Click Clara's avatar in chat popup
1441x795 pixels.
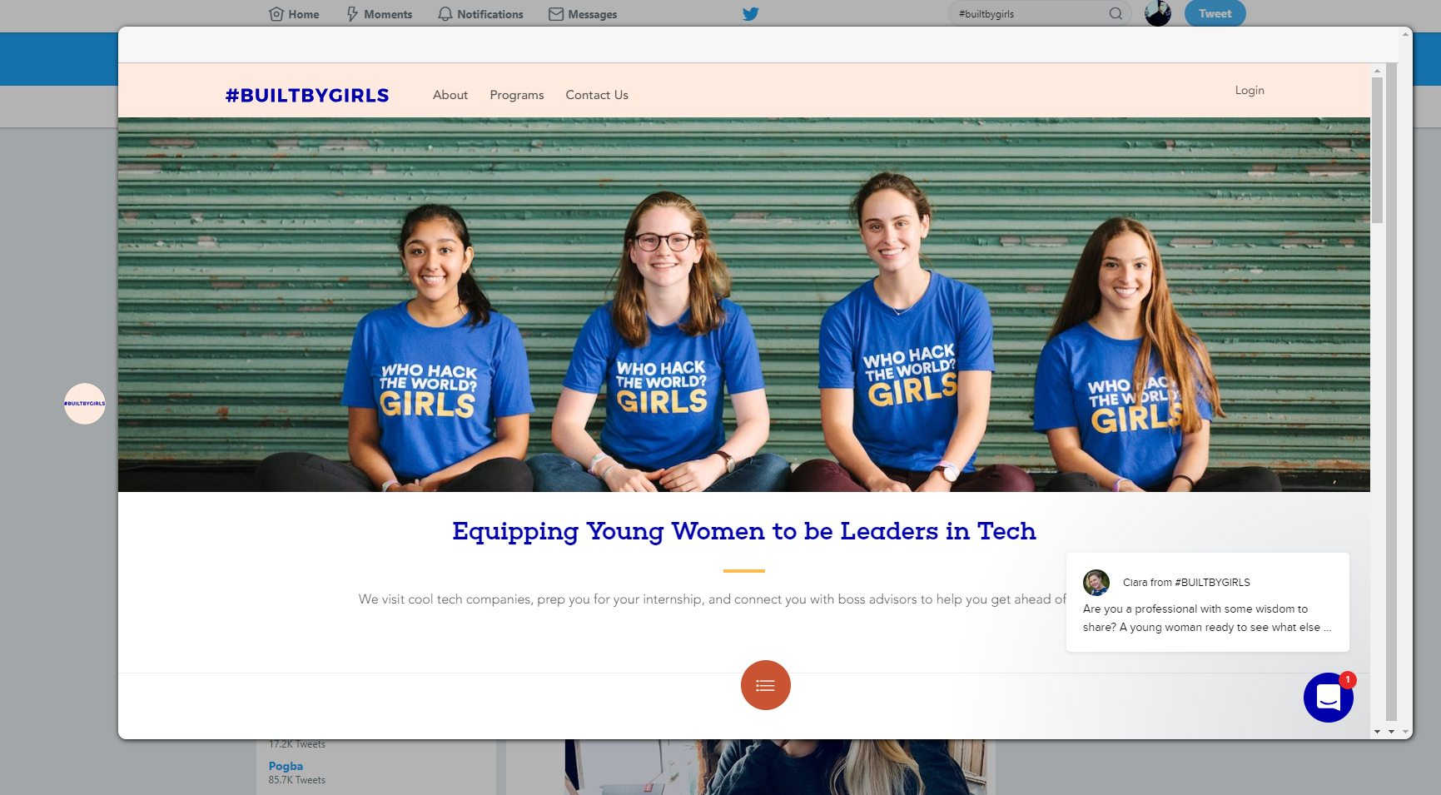(x=1096, y=583)
